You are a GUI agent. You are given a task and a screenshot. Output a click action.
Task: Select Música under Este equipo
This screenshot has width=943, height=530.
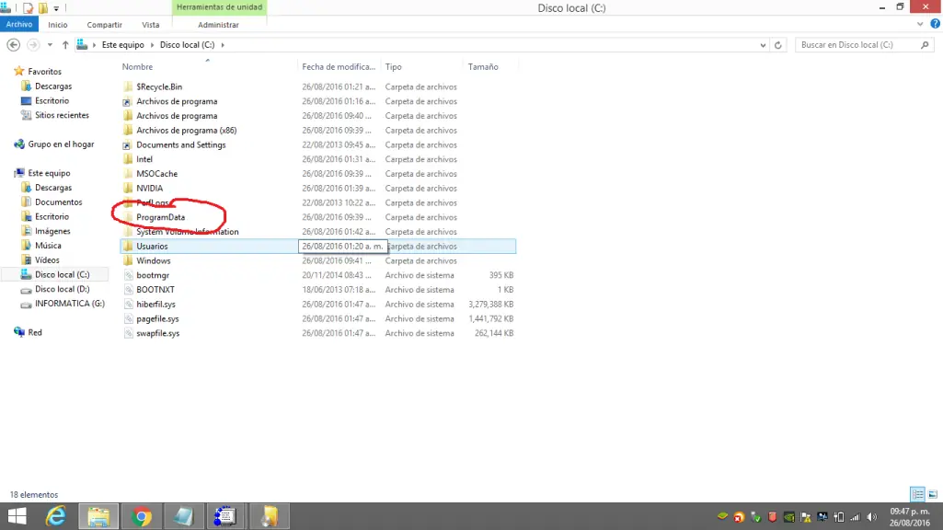coord(48,246)
